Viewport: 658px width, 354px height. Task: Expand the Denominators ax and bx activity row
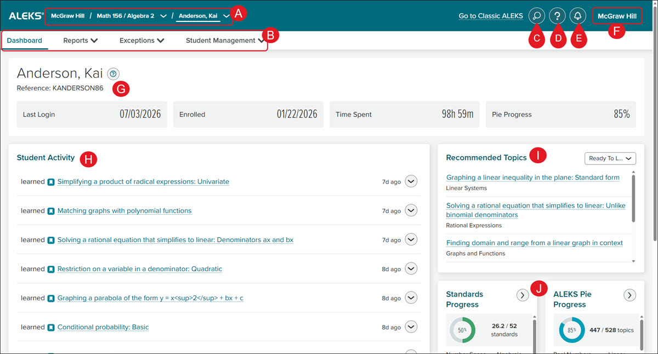coord(411,239)
